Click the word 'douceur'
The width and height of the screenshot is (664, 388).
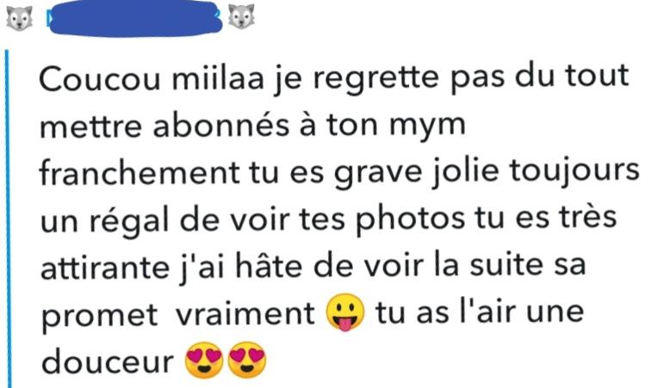click(108, 362)
